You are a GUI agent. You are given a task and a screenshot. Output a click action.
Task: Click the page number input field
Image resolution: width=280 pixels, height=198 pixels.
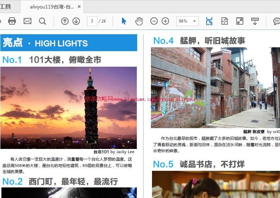point(92,21)
